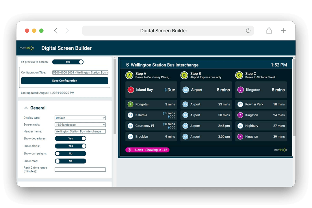Open the Screen ratio dropdown
The height and width of the screenshot is (208, 312).
(x=80, y=125)
